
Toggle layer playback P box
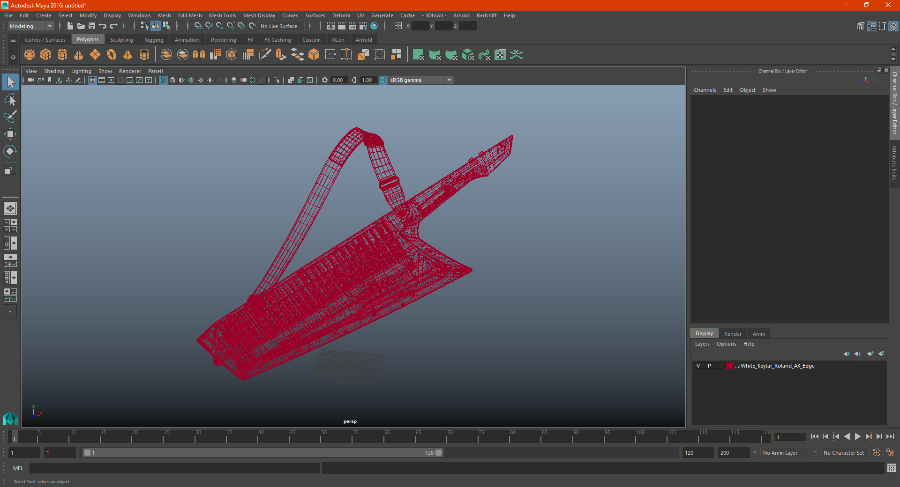pyautogui.click(x=709, y=366)
